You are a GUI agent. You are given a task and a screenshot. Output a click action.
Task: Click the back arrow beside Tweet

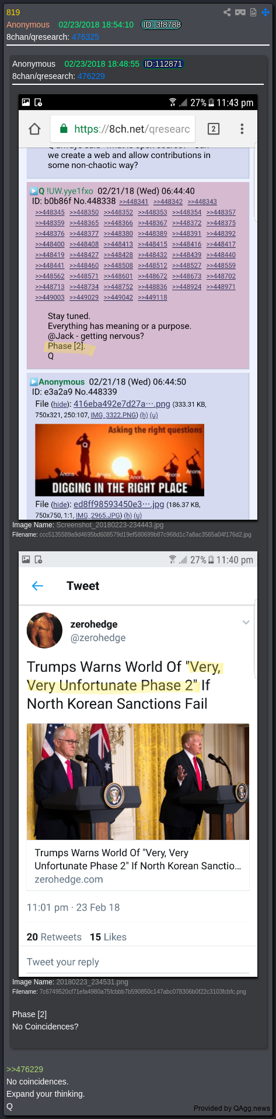click(38, 586)
